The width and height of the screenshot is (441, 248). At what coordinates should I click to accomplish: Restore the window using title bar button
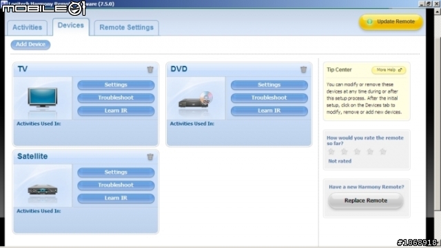[429, 3]
